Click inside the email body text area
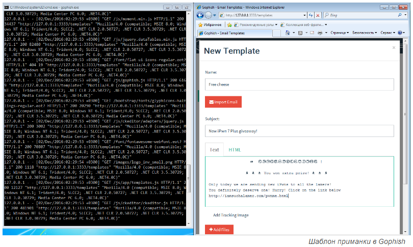The width and height of the screenshot is (413, 247). [299, 181]
